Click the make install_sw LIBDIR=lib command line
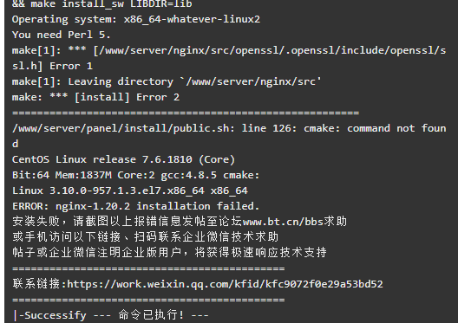The image size is (458, 323). point(102,4)
